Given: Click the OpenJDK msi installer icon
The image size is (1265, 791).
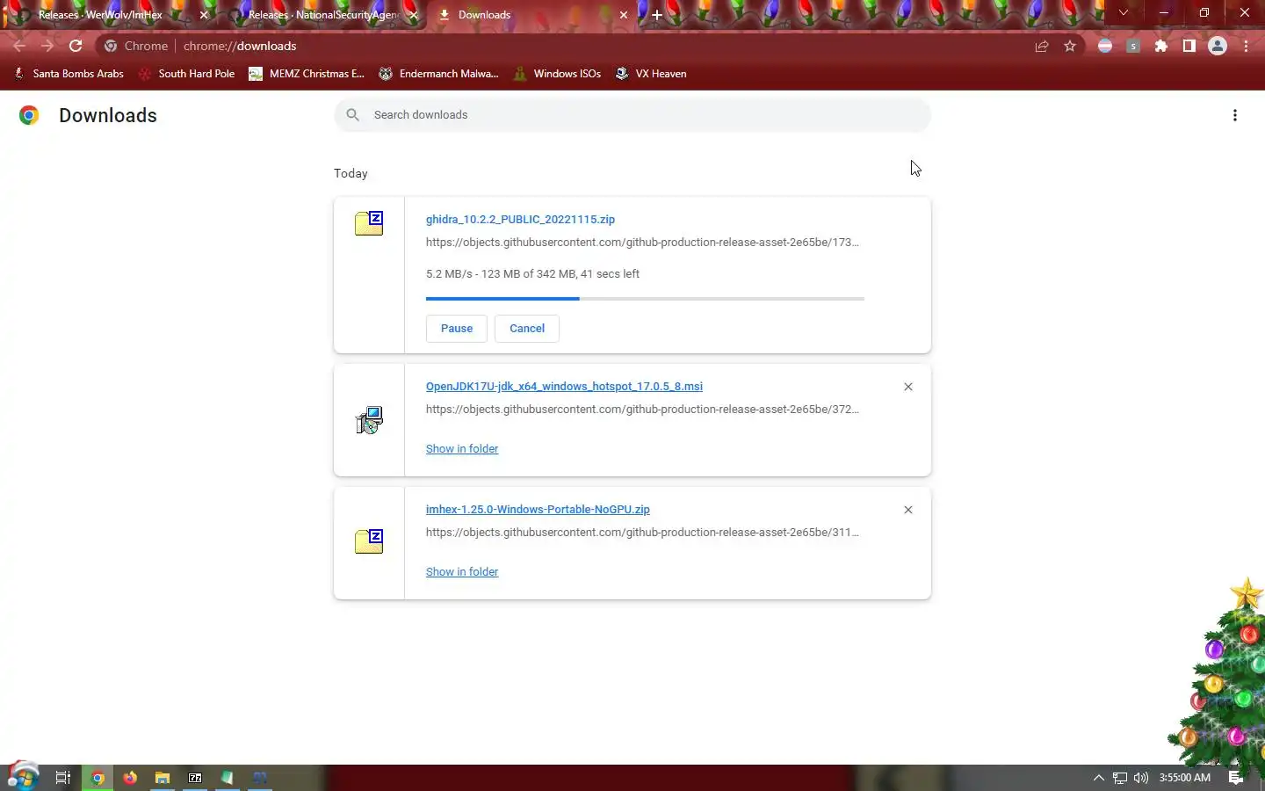Looking at the screenshot, I should tap(369, 420).
